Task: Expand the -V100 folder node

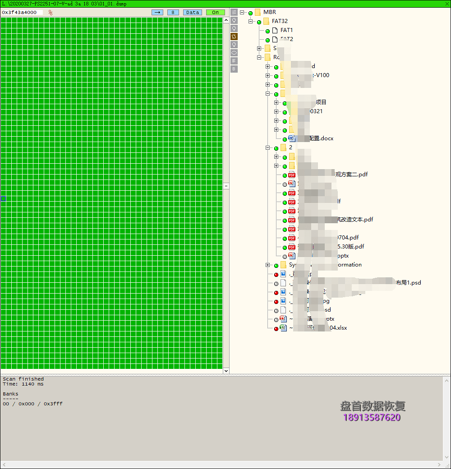Action: (x=268, y=75)
